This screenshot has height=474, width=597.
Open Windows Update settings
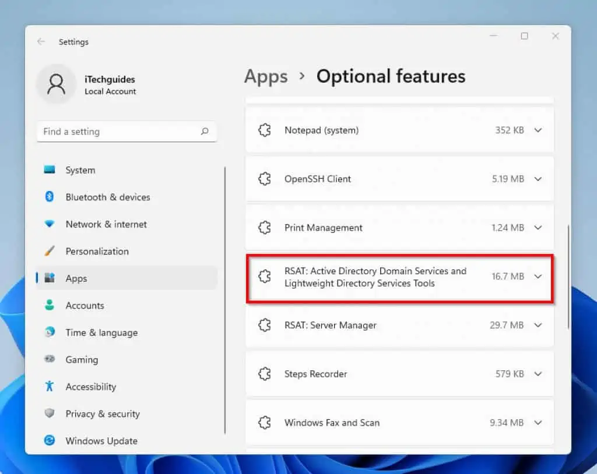pos(53,441)
